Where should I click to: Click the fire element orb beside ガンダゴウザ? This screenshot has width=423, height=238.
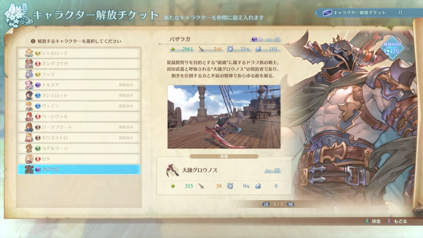(x=38, y=64)
